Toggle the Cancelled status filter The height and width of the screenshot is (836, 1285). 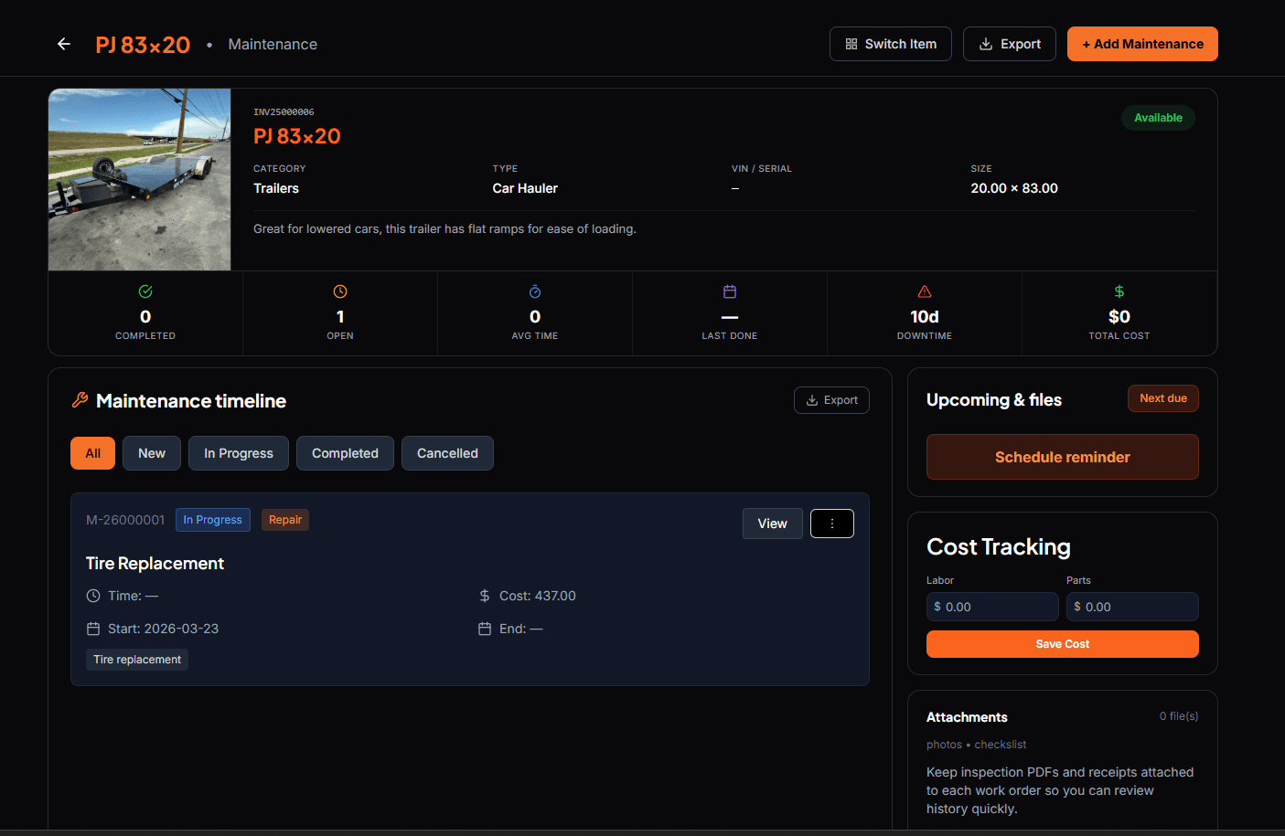tap(447, 452)
